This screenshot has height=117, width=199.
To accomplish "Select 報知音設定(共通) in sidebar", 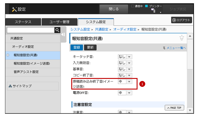I will coord(33,55).
